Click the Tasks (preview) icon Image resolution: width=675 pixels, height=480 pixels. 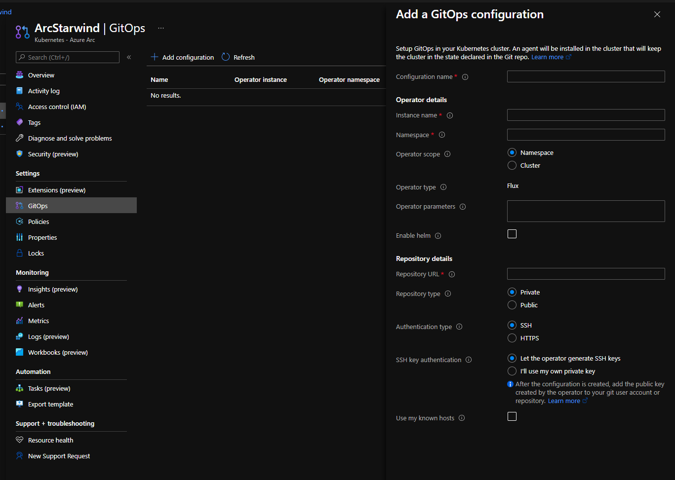pos(19,388)
